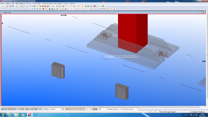Open the 'Рабочая плоскость' plane dropdown

(120, 109)
